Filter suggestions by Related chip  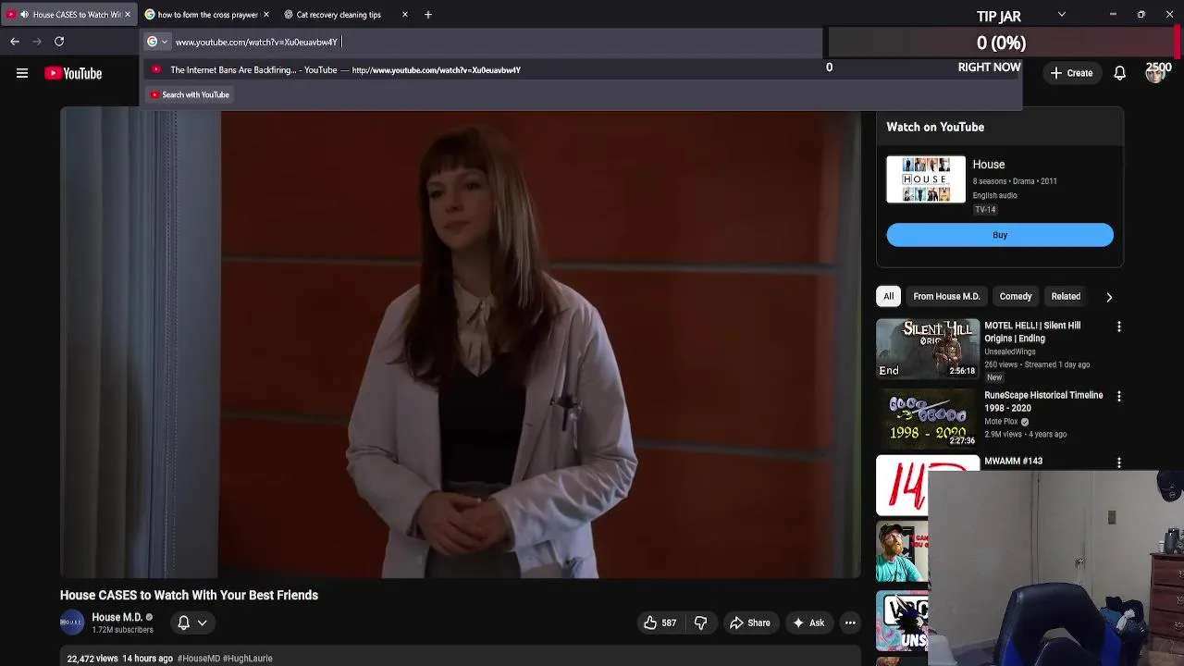pos(1066,296)
